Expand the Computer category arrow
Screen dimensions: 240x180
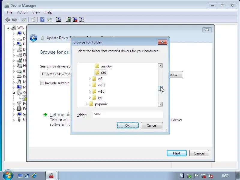tap(14, 34)
